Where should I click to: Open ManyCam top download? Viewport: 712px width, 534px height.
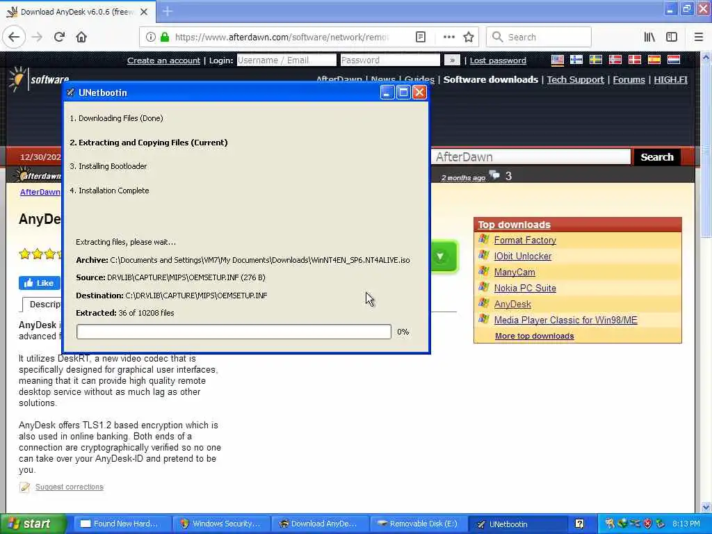click(x=515, y=272)
